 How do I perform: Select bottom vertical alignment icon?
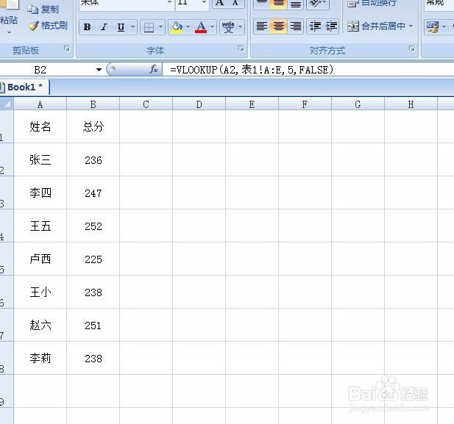pos(296,4)
